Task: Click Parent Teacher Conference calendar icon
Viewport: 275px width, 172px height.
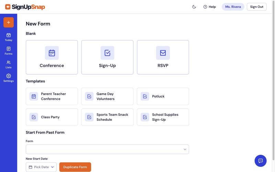Action: [34, 96]
